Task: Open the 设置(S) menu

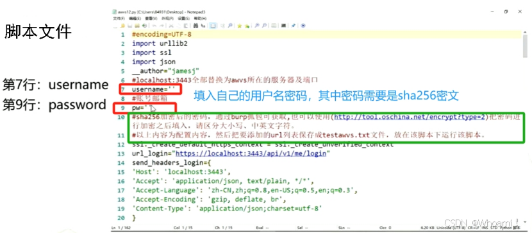Action: click(x=183, y=19)
